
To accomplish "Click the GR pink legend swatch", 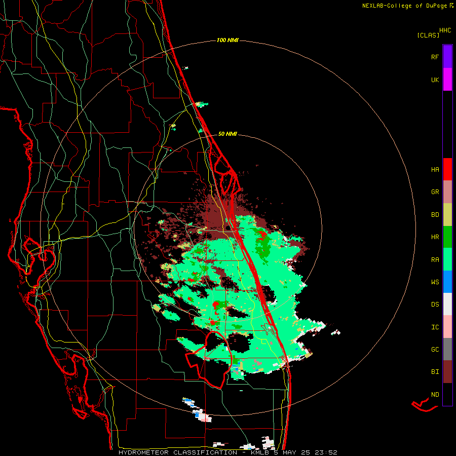I will [447, 192].
